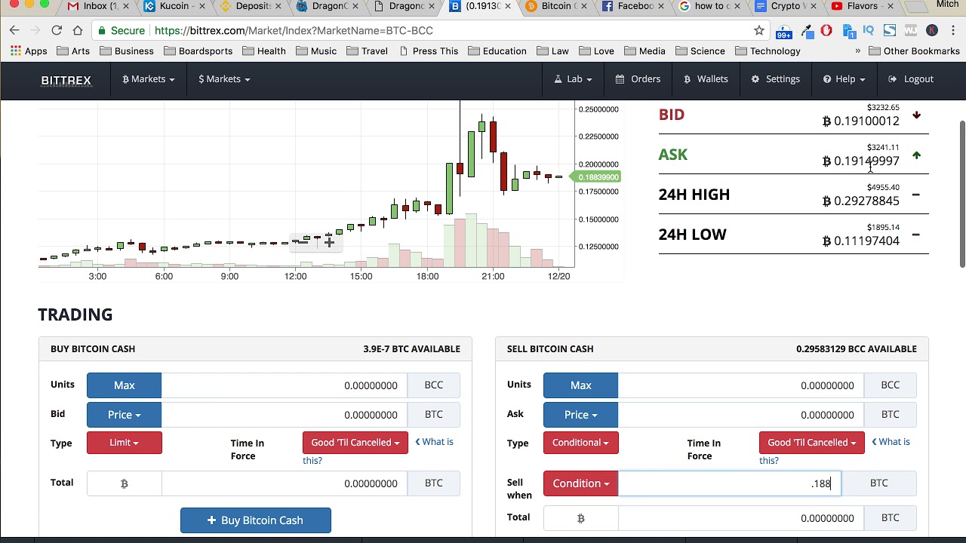Click the blue S extension icon

point(890,30)
